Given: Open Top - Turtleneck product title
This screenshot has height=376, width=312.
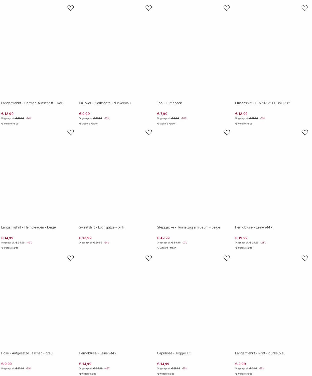Looking at the screenshot, I should 169,103.
